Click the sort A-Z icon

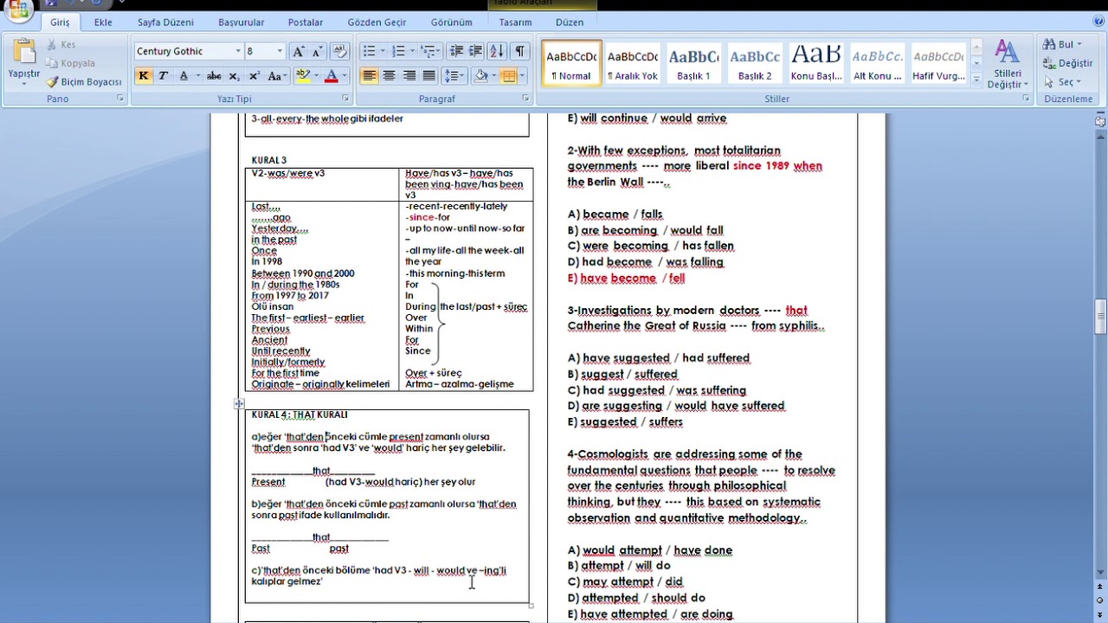[x=496, y=52]
